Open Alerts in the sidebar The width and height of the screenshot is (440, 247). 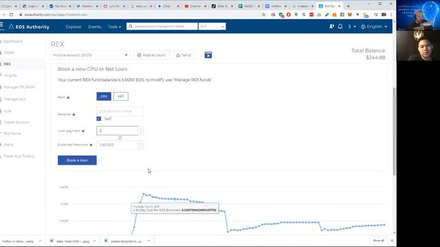point(8,145)
